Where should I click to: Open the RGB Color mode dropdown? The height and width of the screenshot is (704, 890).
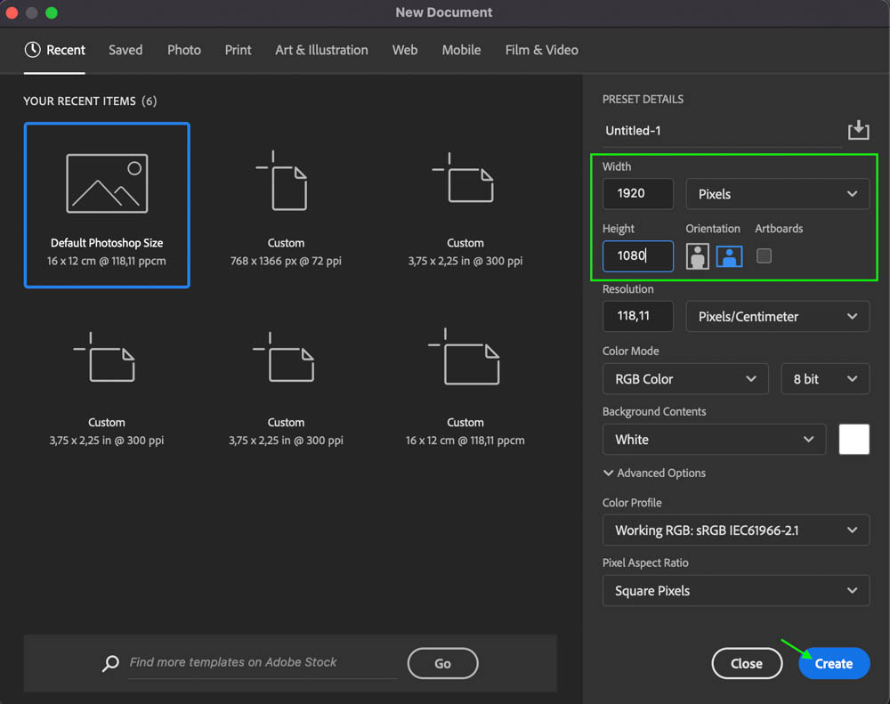click(684, 379)
